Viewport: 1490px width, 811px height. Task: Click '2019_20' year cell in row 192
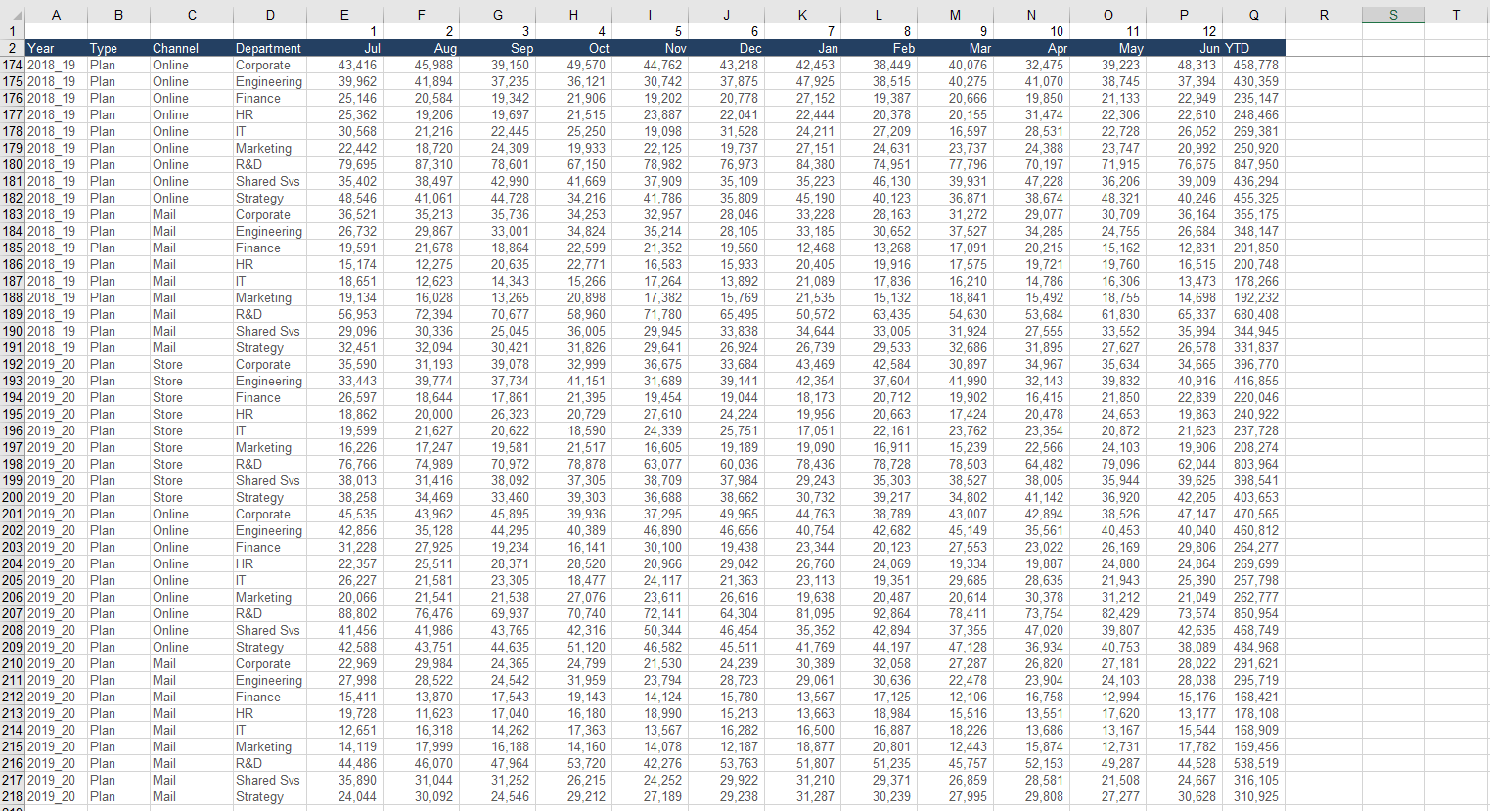pos(56,364)
